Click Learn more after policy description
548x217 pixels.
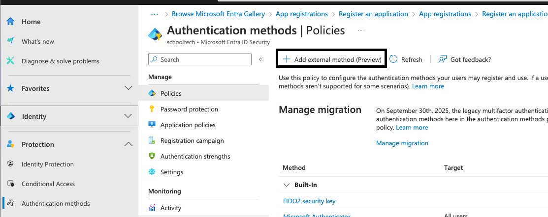[x=428, y=86]
